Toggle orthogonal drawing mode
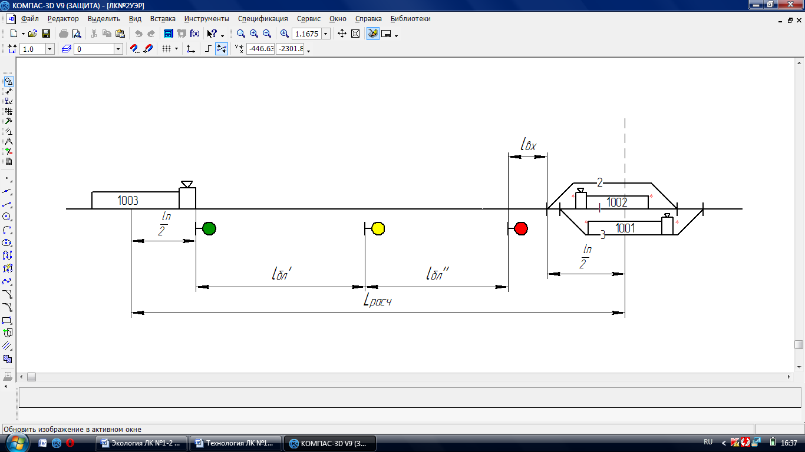 tap(208, 49)
